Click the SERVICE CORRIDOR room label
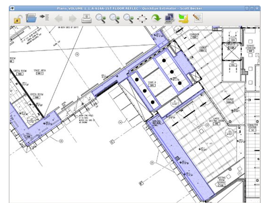 point(250,47)
